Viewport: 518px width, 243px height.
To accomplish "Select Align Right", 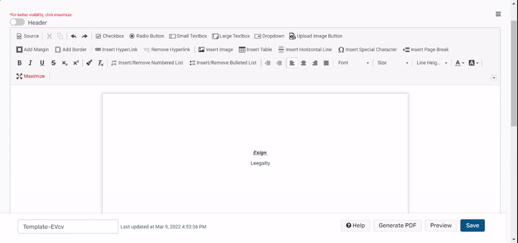I will click(x=315, y=63).
